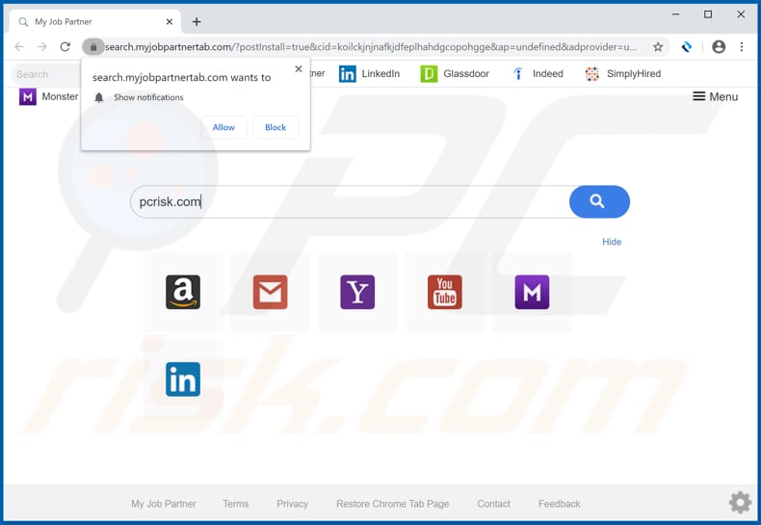Open Chrome's three-dot menu
Viewport: 761px width, 525px height.
742,46
